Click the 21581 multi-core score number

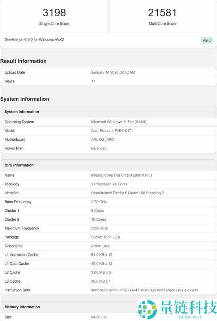coord(162,13)
